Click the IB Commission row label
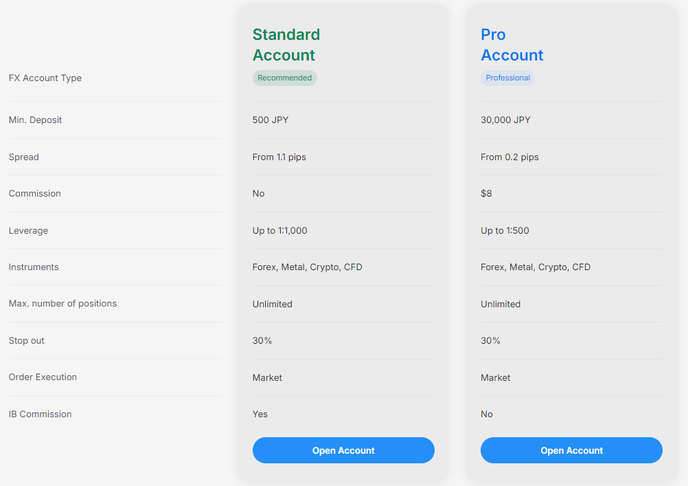The image size is (688, 486). 40,414
